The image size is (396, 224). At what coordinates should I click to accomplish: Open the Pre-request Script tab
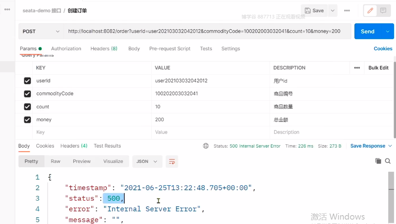170,49
